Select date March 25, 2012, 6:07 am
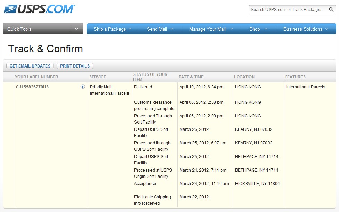339x212 pixels. (203, 143)
